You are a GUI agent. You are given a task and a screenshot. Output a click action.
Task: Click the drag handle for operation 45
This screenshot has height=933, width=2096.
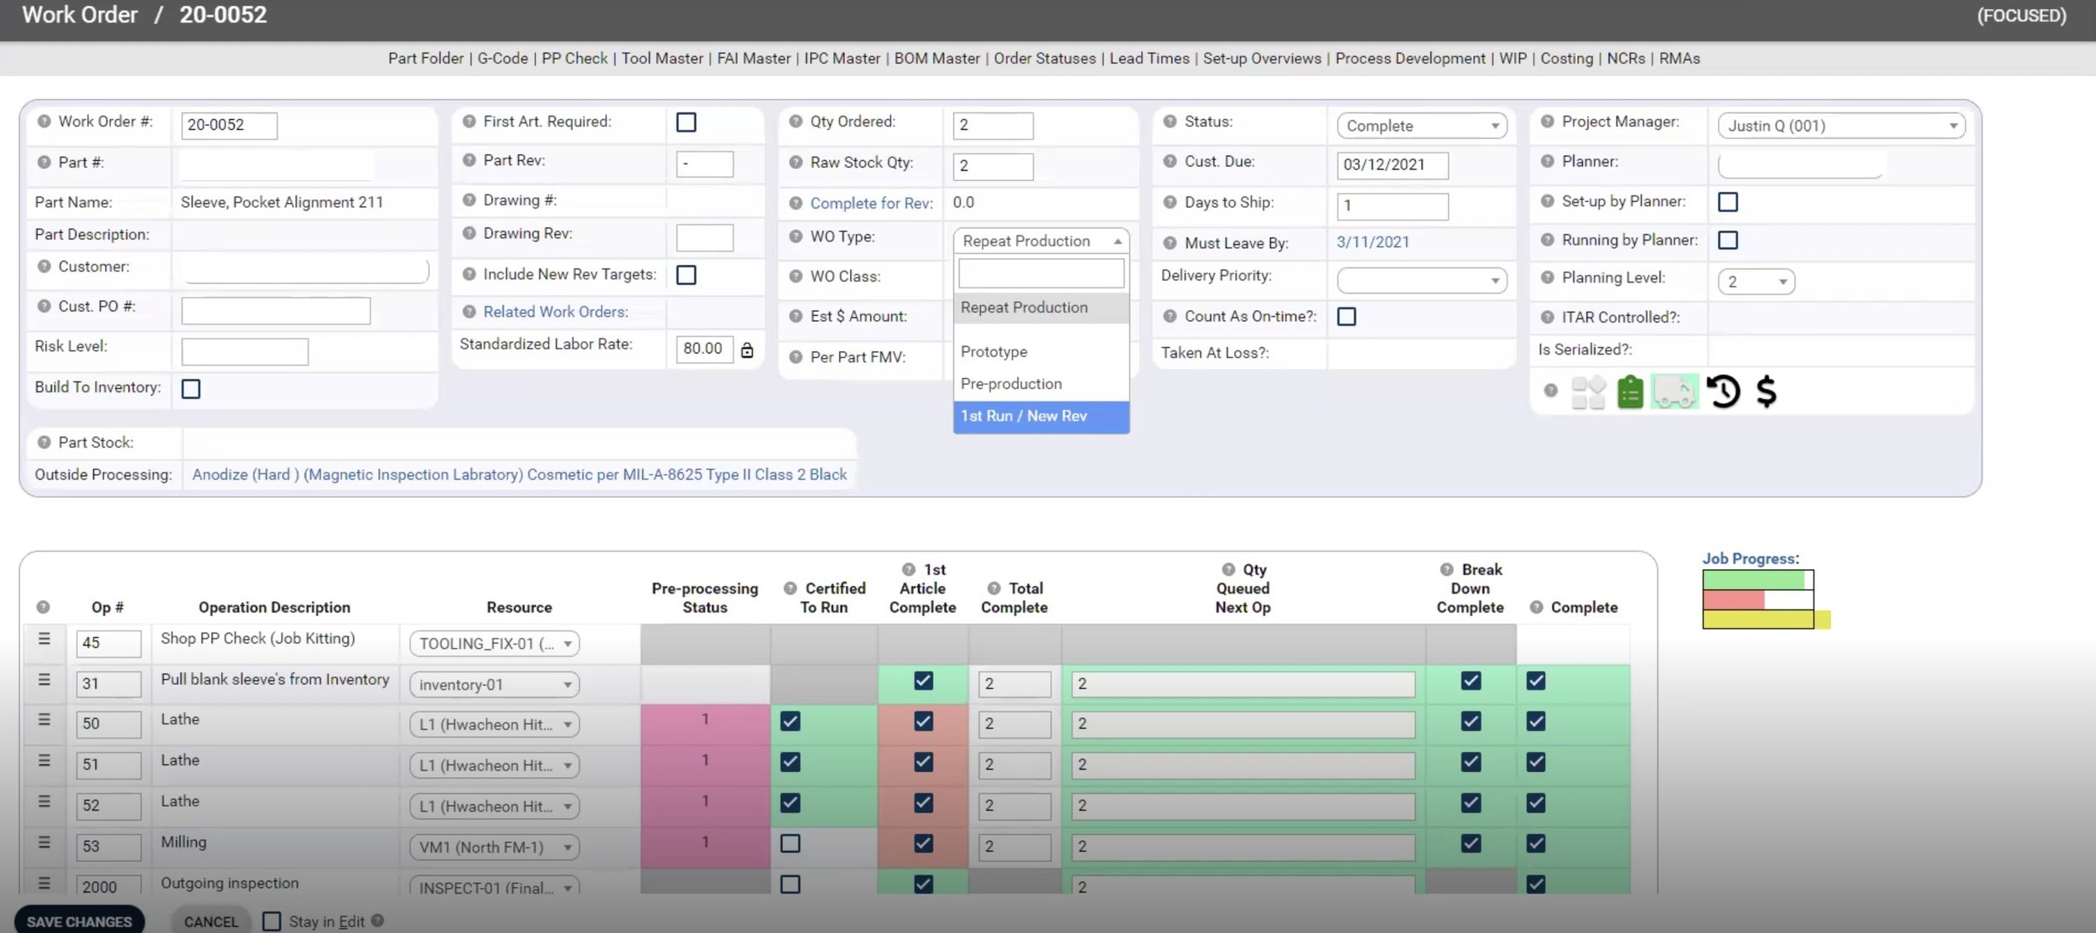(x=44, y=640)
